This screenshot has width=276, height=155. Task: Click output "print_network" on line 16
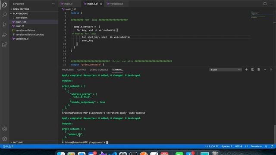pos(88,65)
